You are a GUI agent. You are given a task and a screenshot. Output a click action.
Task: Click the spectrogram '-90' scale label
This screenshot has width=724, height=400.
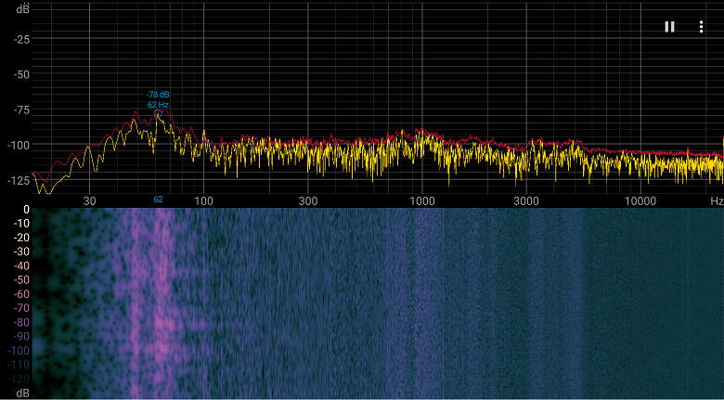coord(20,336)
